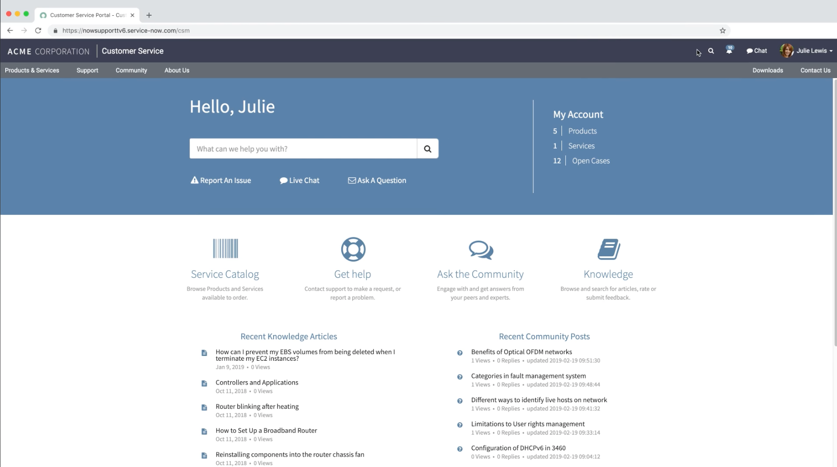Image resolution: width=837 pixels, height=467 pixels.
Task: Click document icon beside Router blinking article
Action: tap(204, 407)
